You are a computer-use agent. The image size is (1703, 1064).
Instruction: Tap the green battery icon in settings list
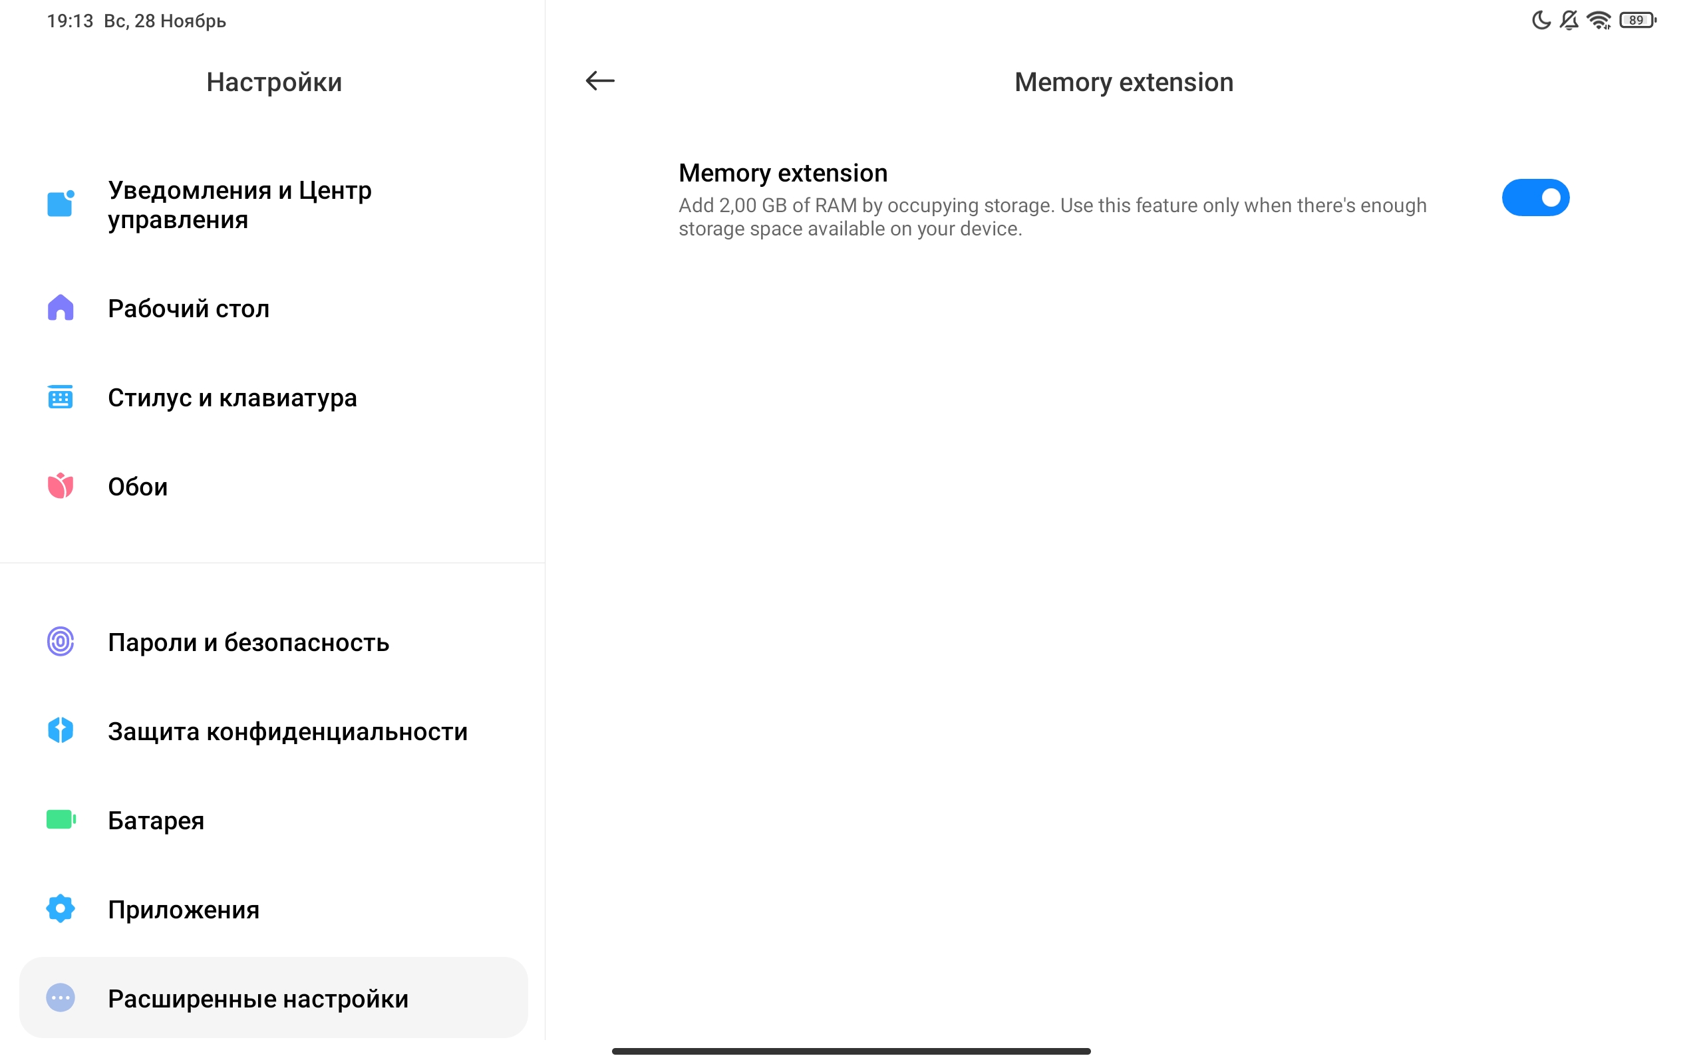point(61,820)
